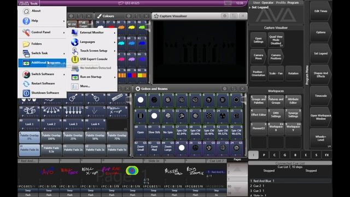This screenshot has height=197, width=350.
Task: Select the open white gobo palette 1
Action: [141, 100]
